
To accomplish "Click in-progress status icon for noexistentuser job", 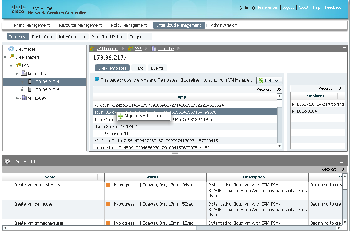I will [108, 185].
